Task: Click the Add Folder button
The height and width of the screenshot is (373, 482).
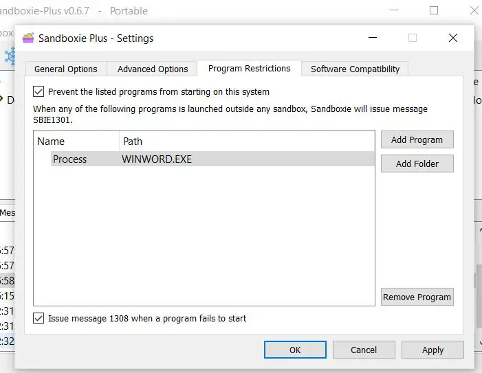Action: (417, 163)
